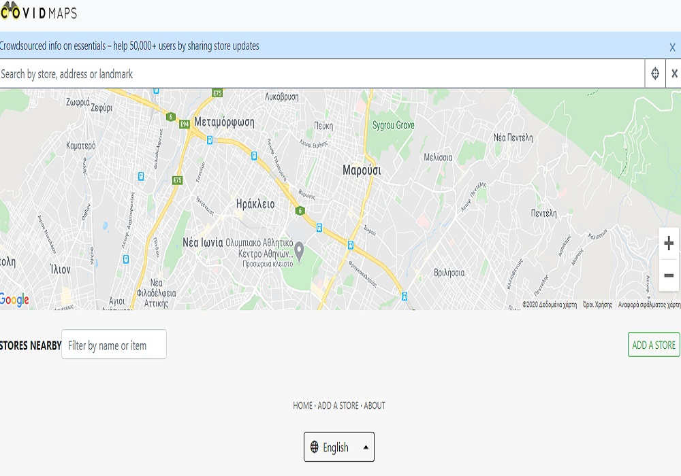The height and width of the screenshot is (476, 681).
Task: Select the Λυκόβρυση map label
Action: pos(282,97)
